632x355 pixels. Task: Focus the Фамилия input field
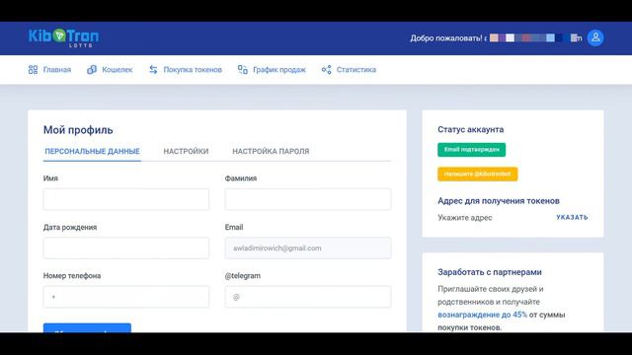coord(308,199)
